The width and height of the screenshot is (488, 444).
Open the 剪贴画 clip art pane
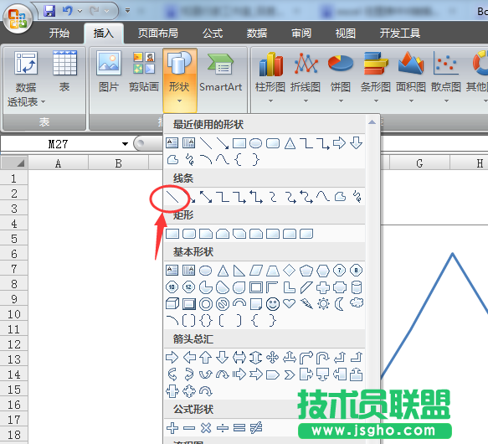(x=144, y=71)
